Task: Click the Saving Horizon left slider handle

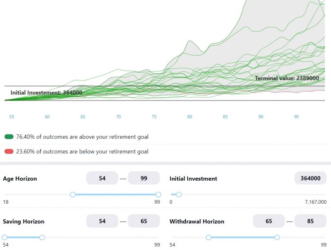Action: (4, 237)
